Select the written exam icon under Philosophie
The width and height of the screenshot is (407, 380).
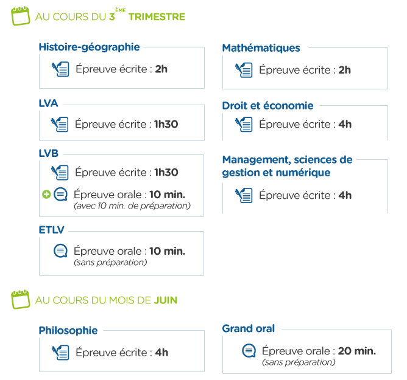[60, 353]
